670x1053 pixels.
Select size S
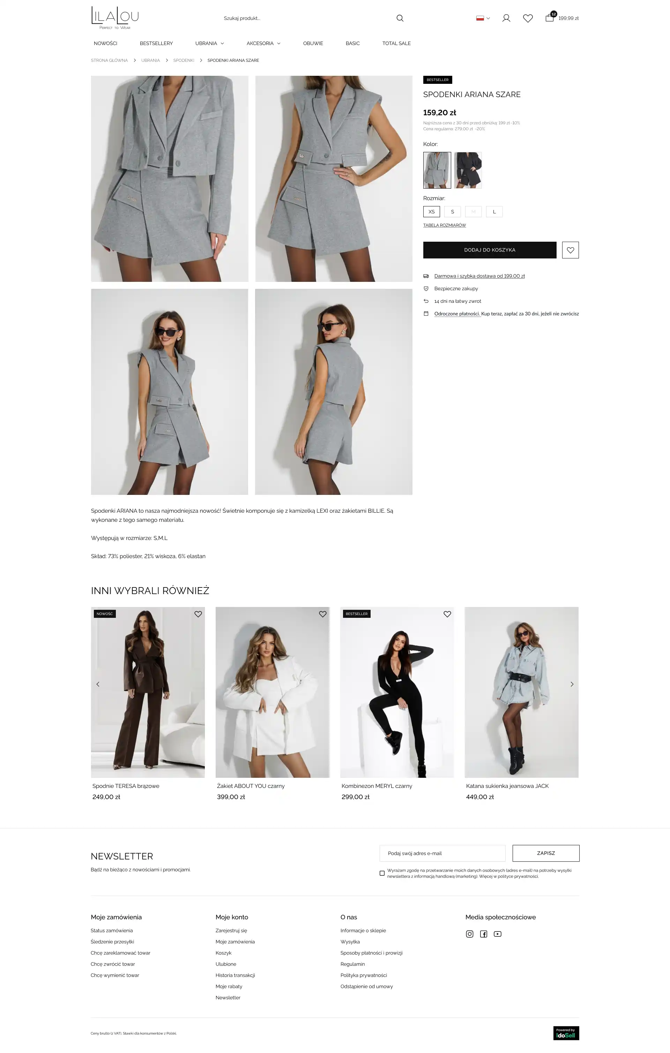pos(452,212)
